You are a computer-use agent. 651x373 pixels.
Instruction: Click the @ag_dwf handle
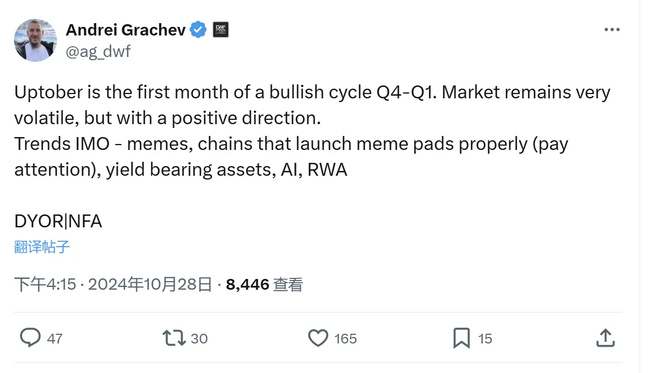point(96,52)
